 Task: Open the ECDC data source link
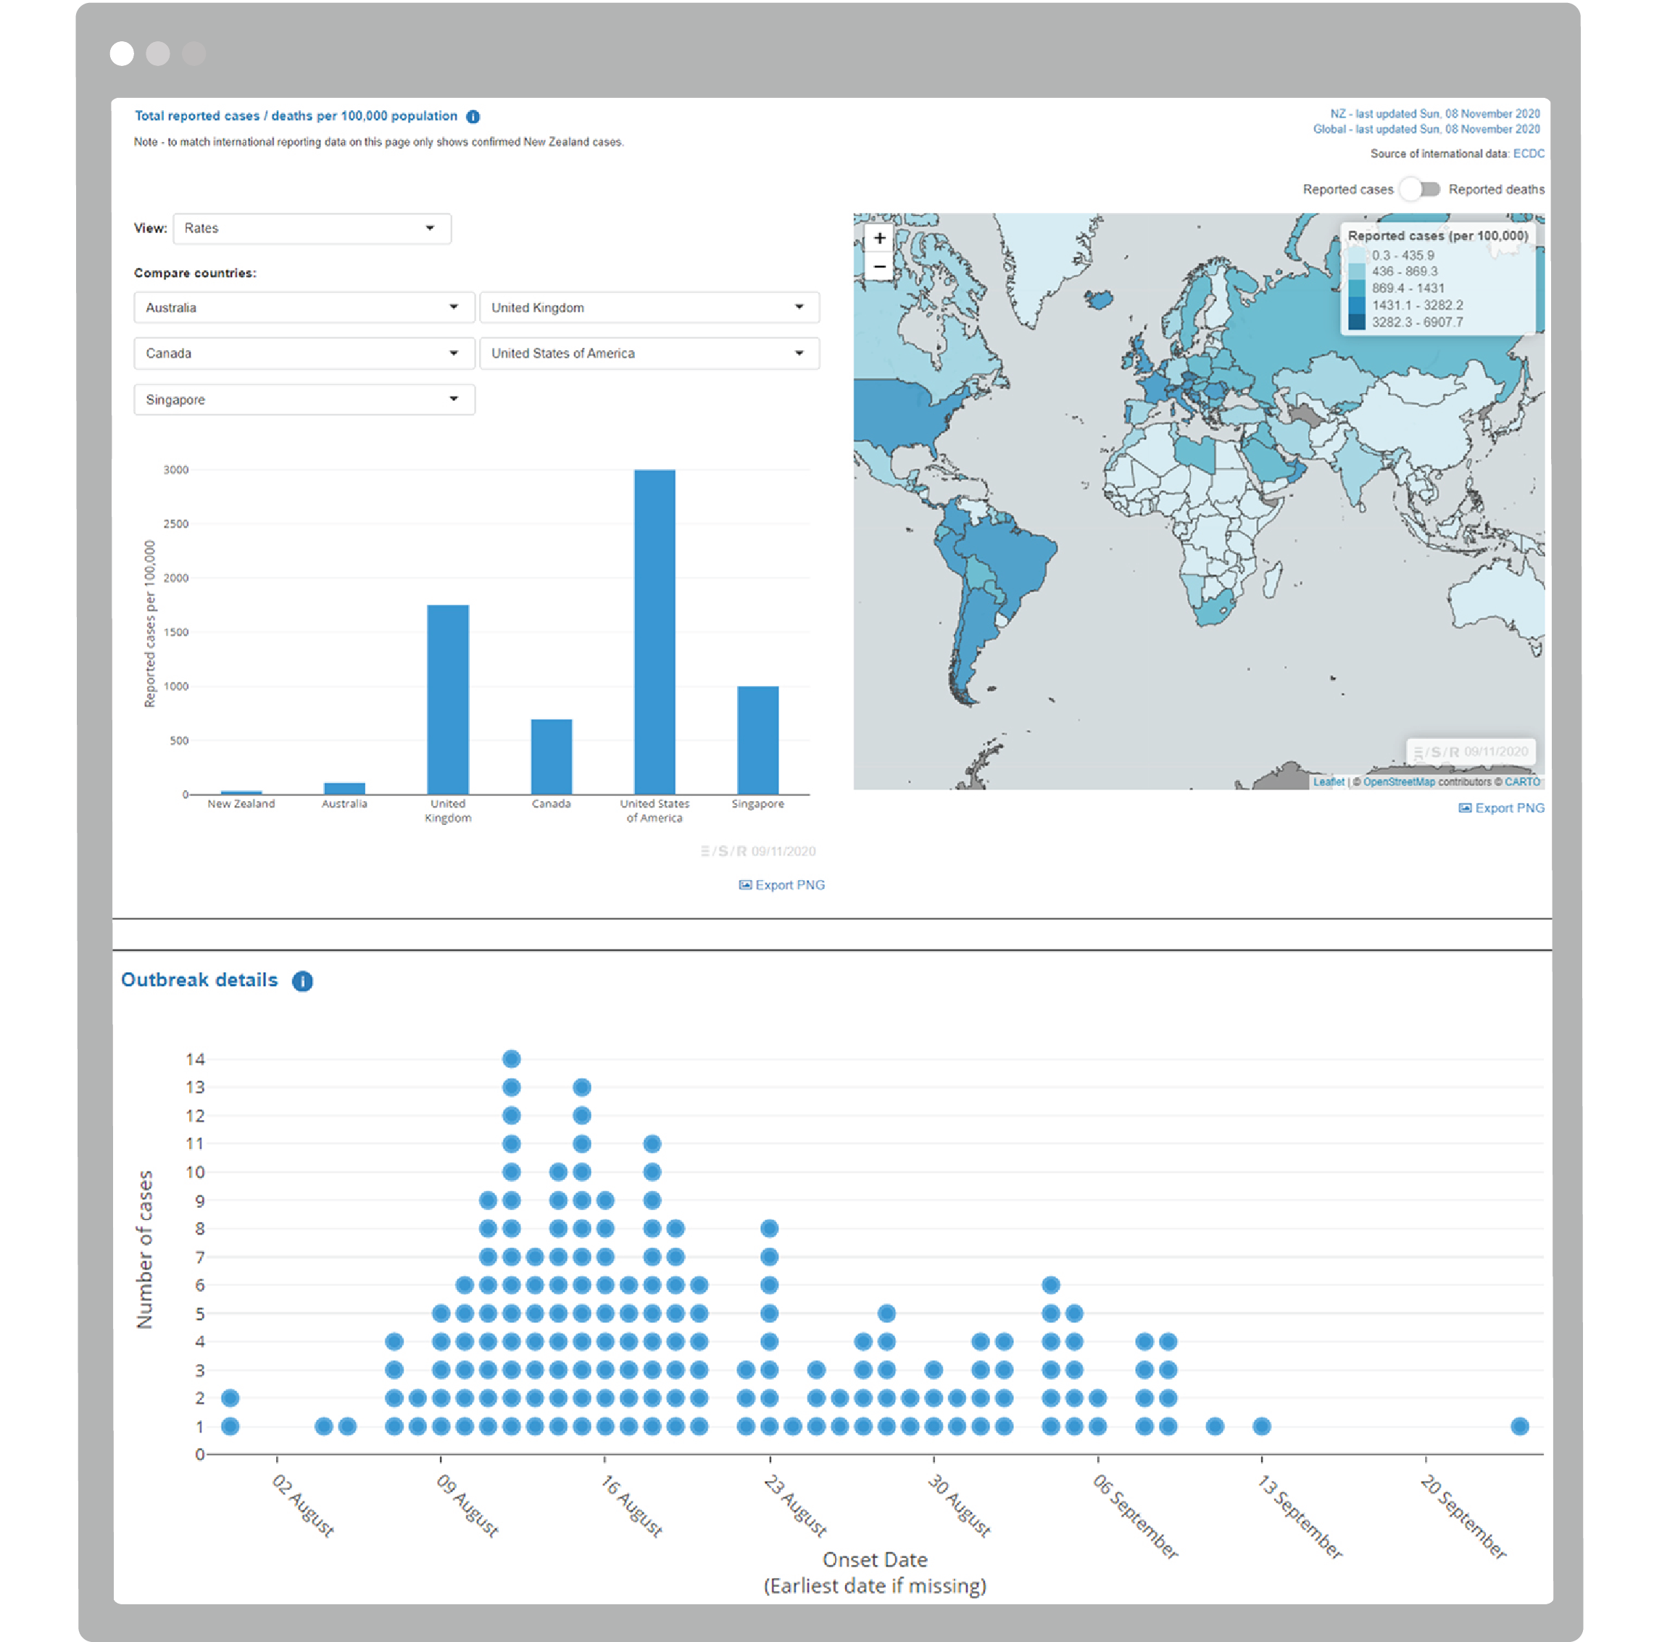tap(1528, 154)
